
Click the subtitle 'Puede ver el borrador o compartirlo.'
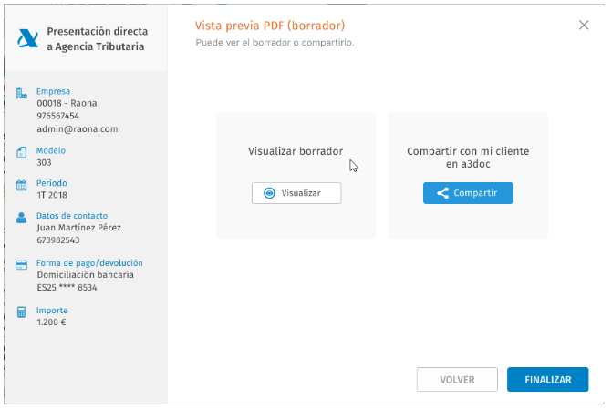point(275,43)
